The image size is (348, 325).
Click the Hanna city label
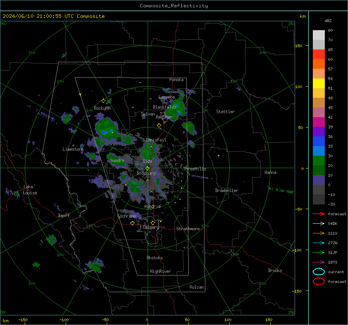pyautogui.click(x=270, y=172)
